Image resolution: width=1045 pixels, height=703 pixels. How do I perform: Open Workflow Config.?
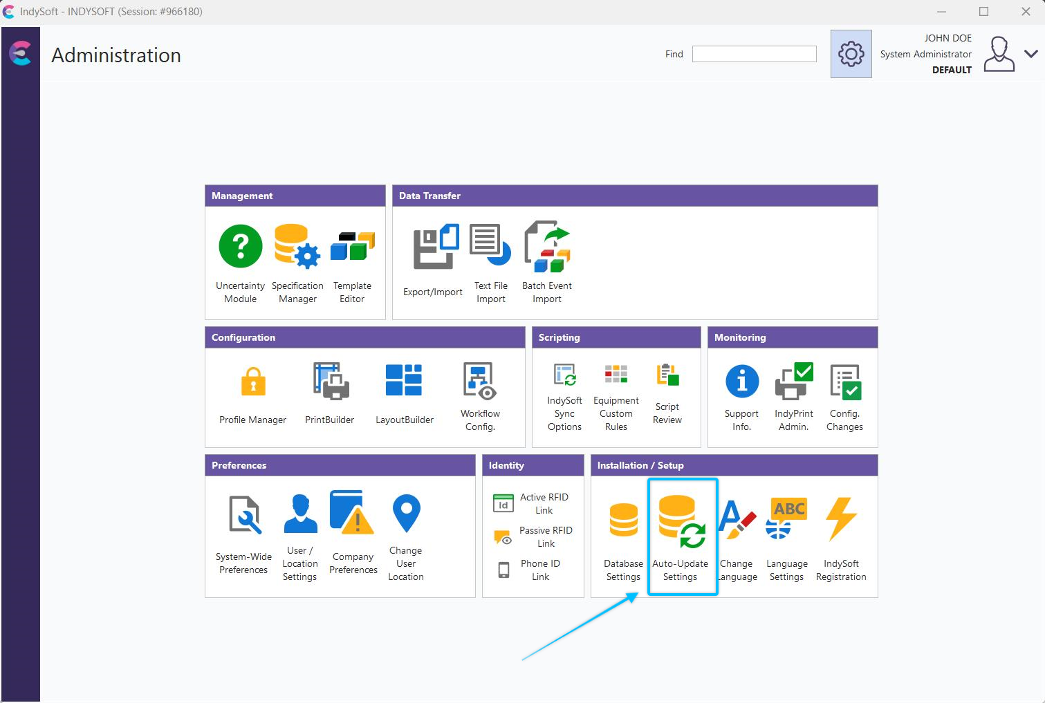click(480, 382)
